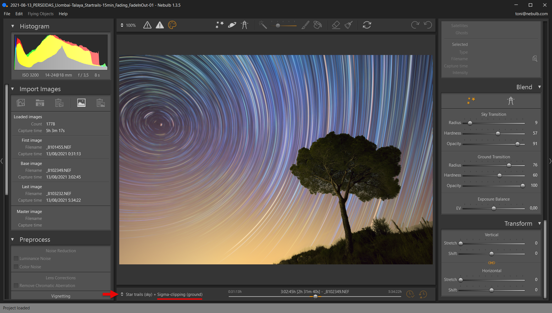Toggle the orange color palette icon

tap(172, 25)
